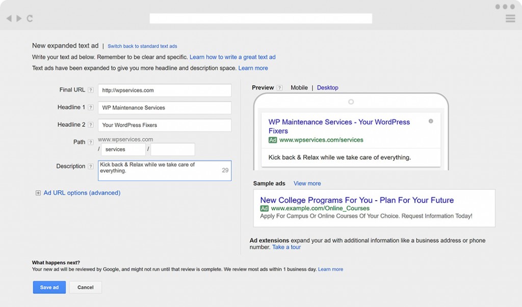Click the Cancel button
The height and width of the screenshot is (307, 522).
click(x=85, y=287)
